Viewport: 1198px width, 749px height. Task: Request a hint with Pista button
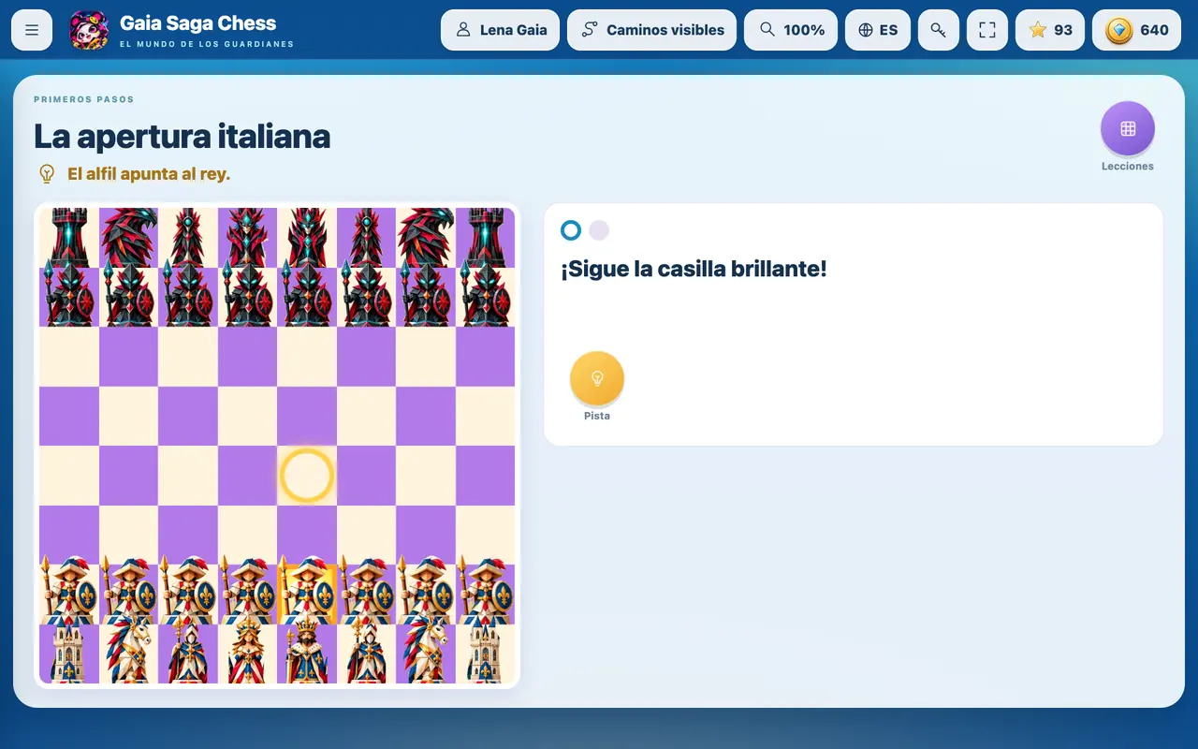point(597,378)
